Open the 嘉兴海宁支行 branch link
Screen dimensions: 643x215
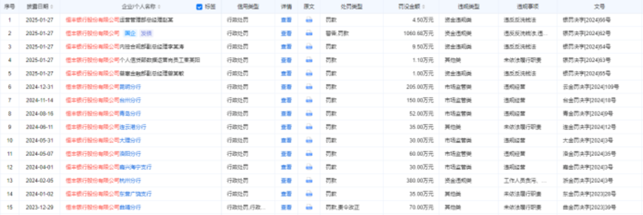tap(135, 167)
